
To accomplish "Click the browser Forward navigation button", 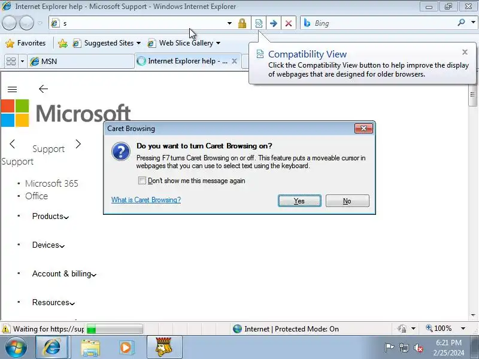I will pyautogui.click(x=26, y=23).
